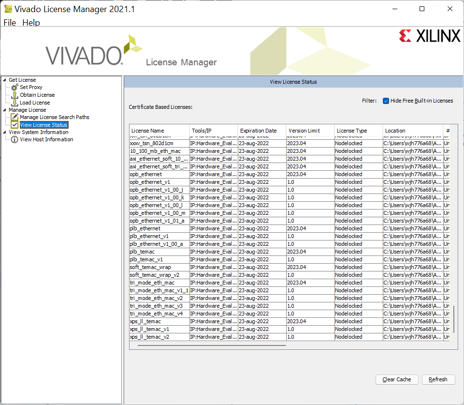Sort by Expiration Date column header
The height and width of the screenshot is (405, 464).
tap(262, 131)
